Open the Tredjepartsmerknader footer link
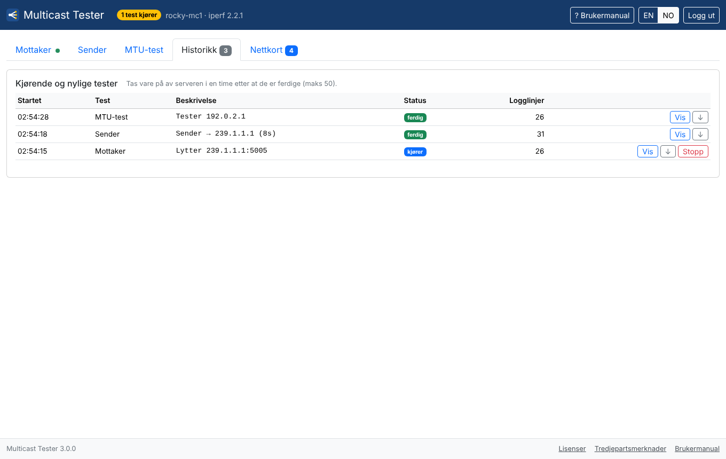This screenshot has height=459, width=726. 630,449
